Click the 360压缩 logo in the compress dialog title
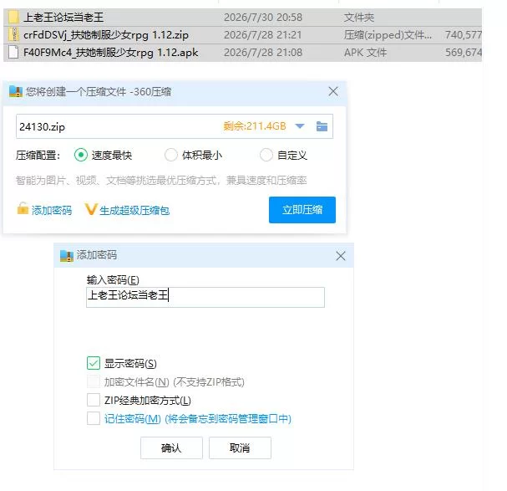This screenshot has width=507, height=491. point(16,92)
